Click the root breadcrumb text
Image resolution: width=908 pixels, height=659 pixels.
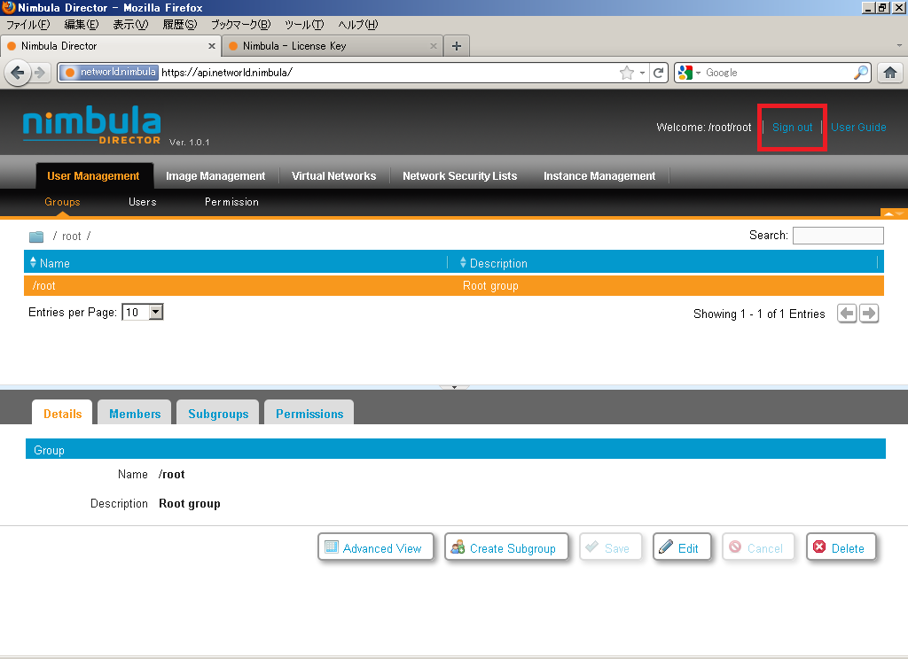coord(71,236)
